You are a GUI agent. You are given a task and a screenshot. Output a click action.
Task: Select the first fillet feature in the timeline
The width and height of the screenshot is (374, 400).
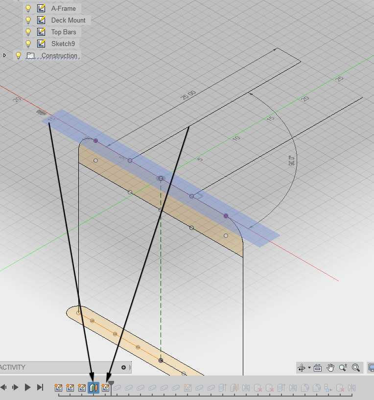[305, 388]
